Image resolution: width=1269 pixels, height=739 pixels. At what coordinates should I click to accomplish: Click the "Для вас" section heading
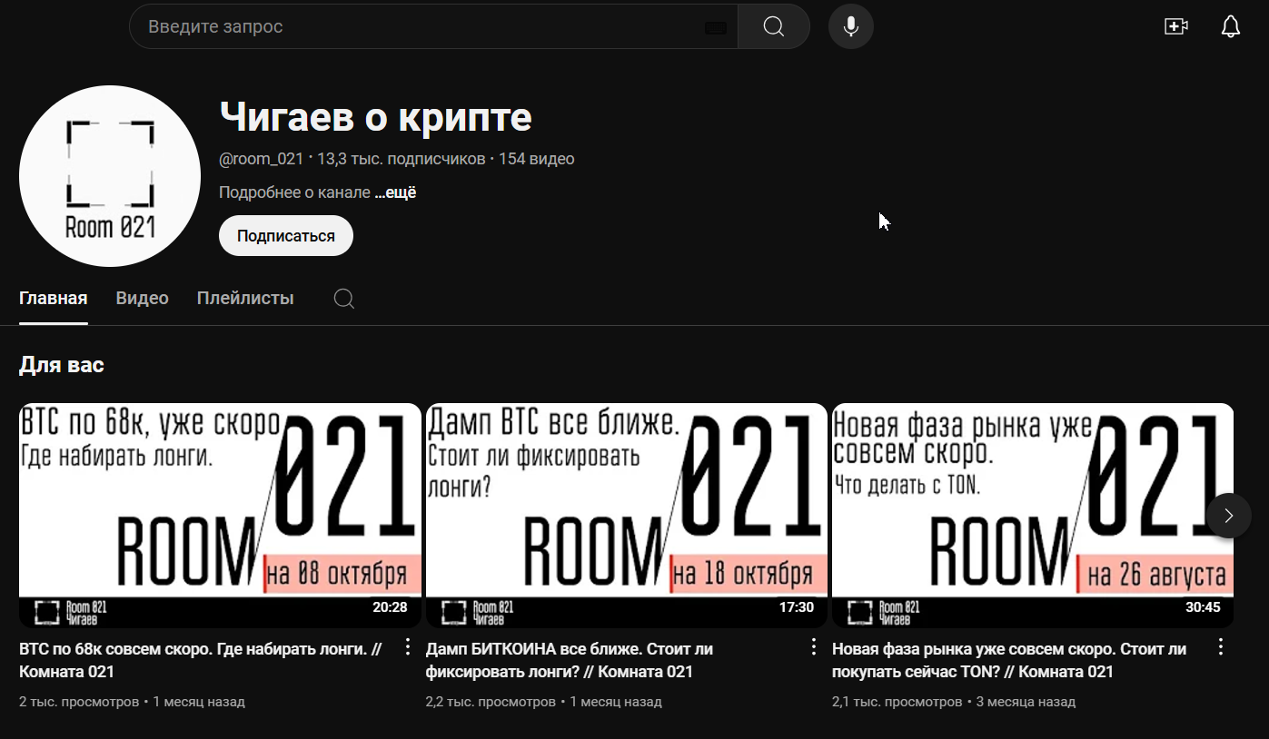coord(62,365)
